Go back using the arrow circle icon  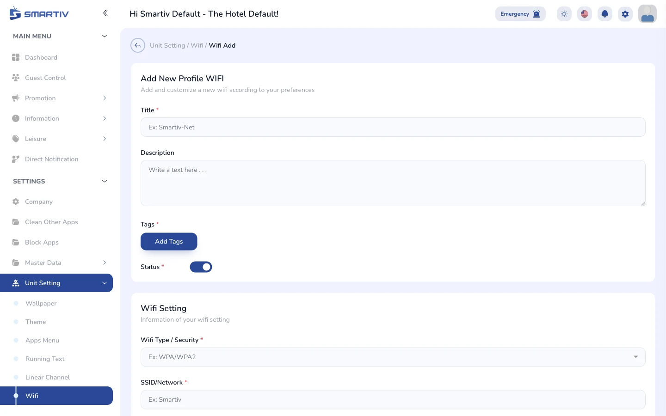coord(138,45)
